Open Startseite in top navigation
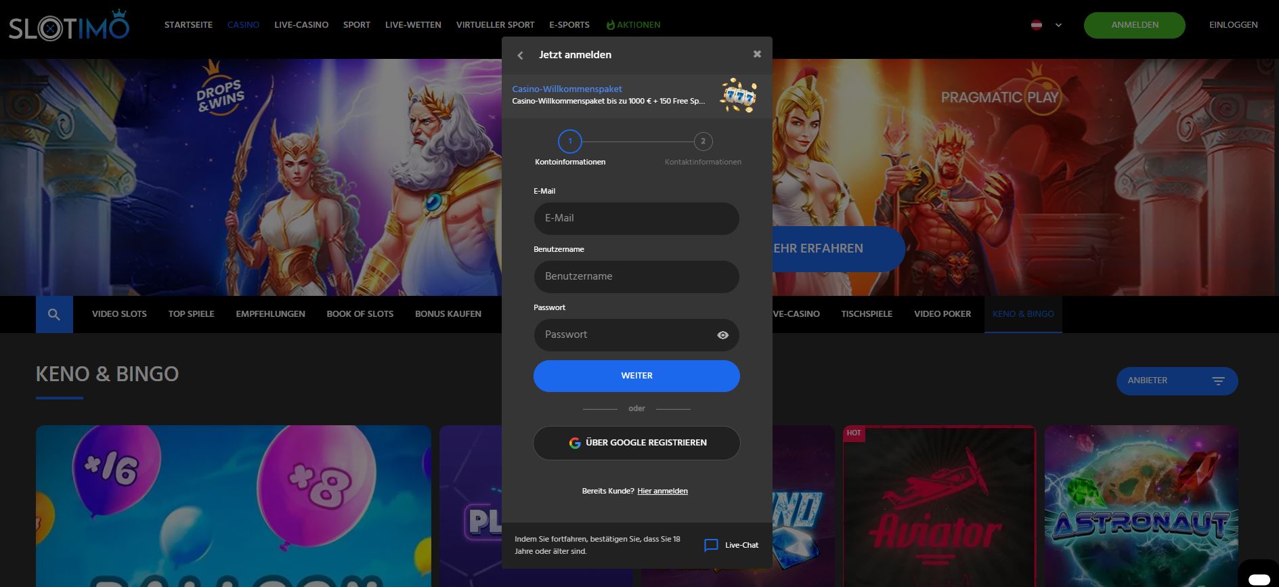The image size is (1279, 587). coord(188,25)
